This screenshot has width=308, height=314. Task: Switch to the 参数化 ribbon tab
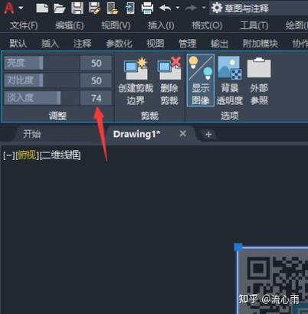(x=119, y=44)
